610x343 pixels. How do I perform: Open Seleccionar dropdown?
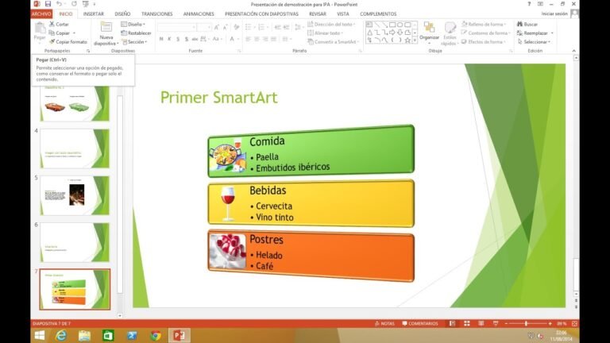pos(534,41)
